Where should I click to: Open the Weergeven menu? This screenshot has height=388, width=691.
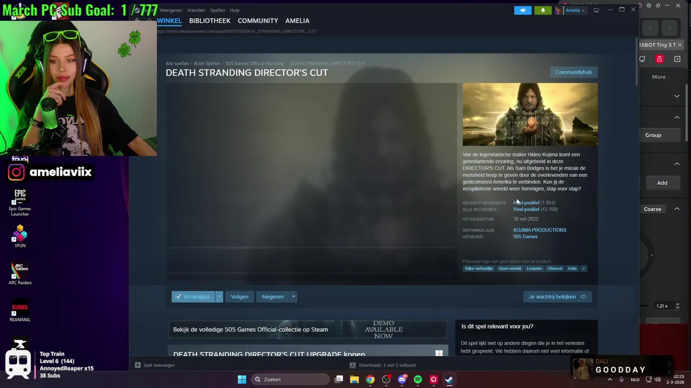click(x=171, y=10)
